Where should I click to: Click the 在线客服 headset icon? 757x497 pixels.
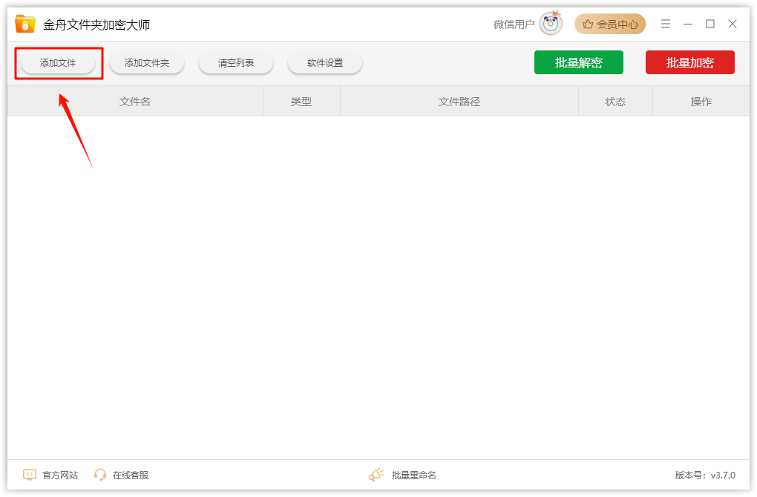(100, 475)
